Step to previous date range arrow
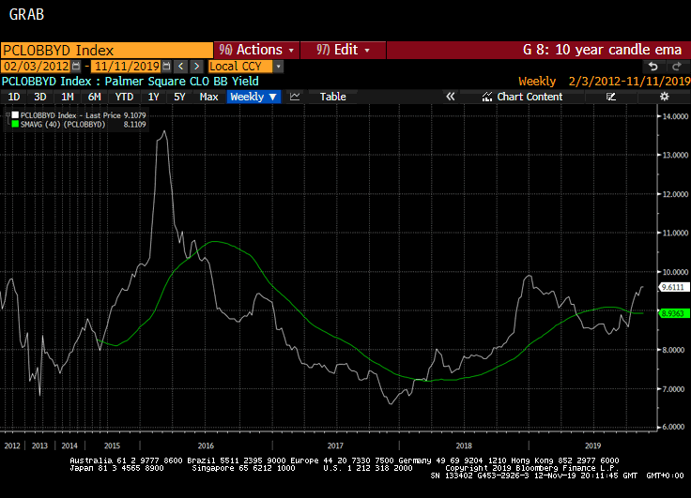The image size is (691, 498). [x=181, y=67]
